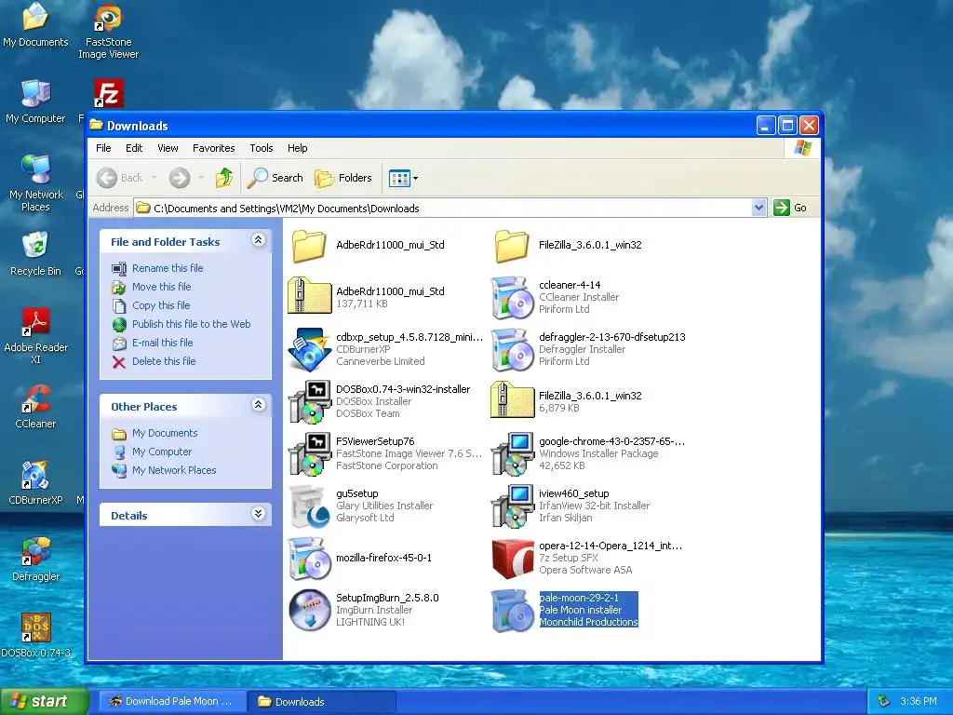Click the Downloads taskbar button
Screen dimensions: 953x715
(322, 701)
